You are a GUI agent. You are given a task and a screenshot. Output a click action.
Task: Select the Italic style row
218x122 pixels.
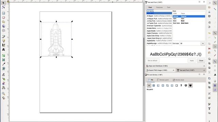coord(189,19)
